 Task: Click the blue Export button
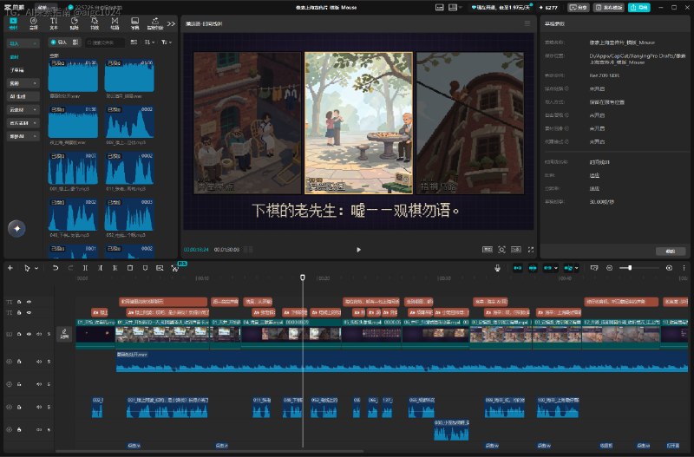tap(638, 8)
